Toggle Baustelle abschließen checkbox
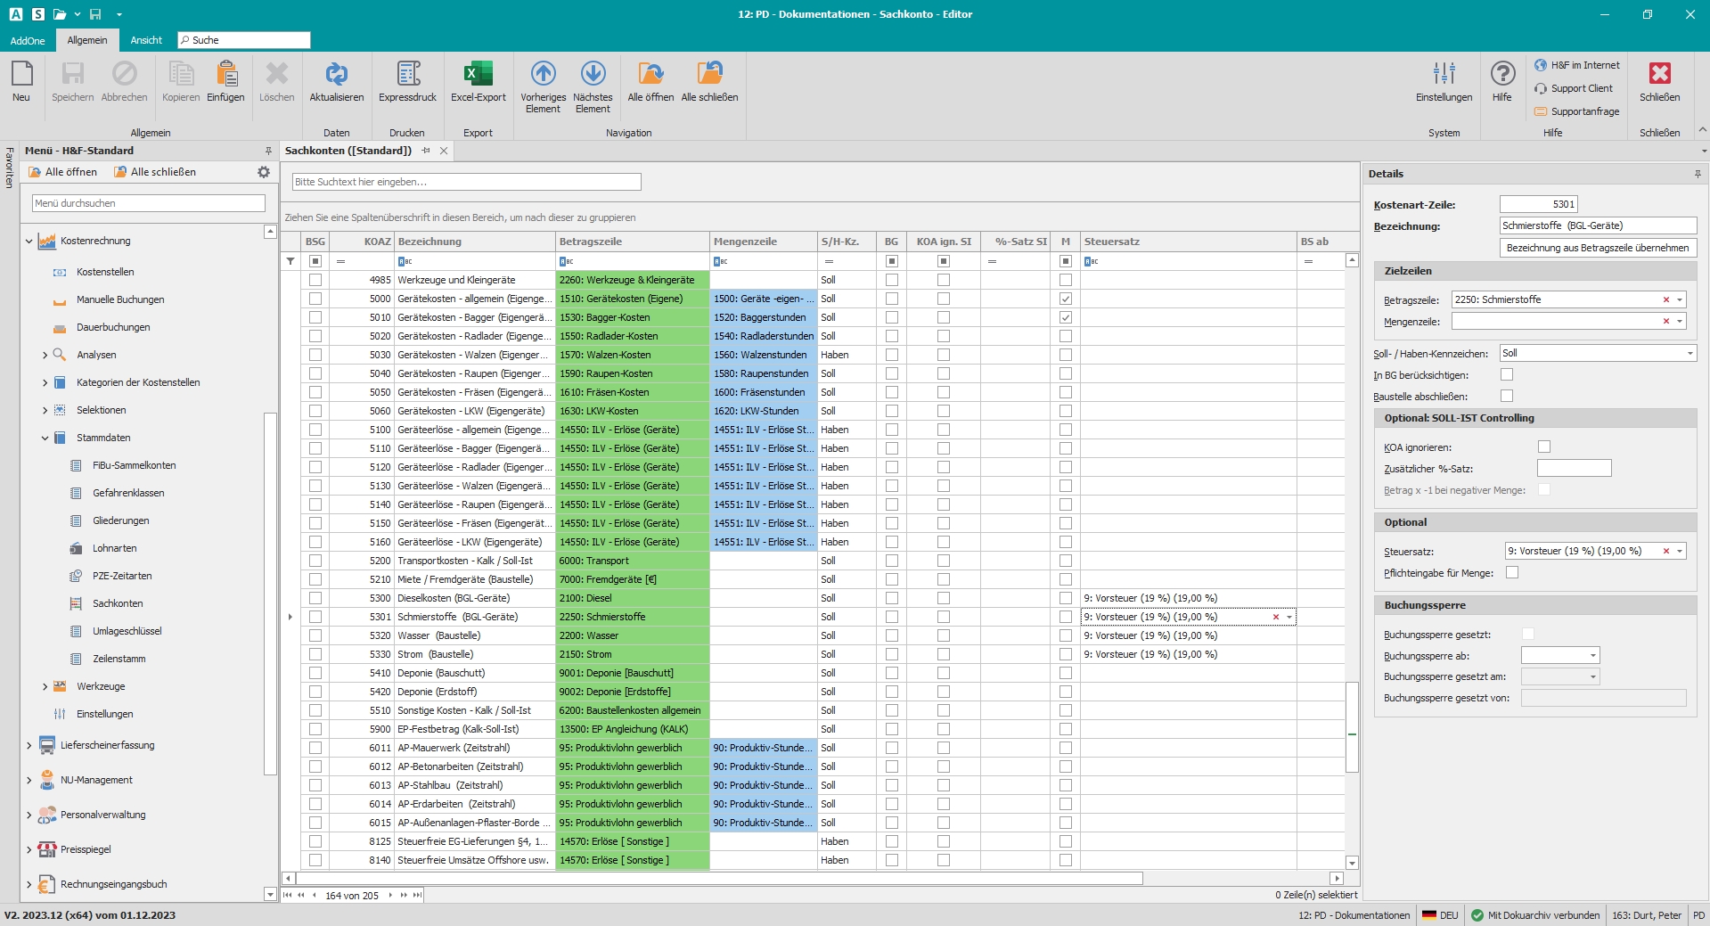The width and height of the screenshot is (1710, 926). pyautogui.click(x=1507, y=396)
